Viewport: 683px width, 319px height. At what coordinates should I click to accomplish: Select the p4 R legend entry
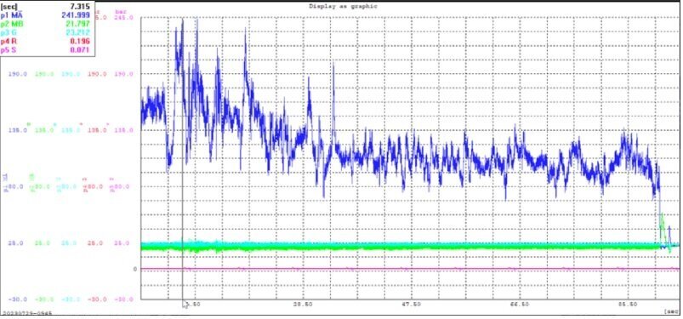[x=9, y=42]
